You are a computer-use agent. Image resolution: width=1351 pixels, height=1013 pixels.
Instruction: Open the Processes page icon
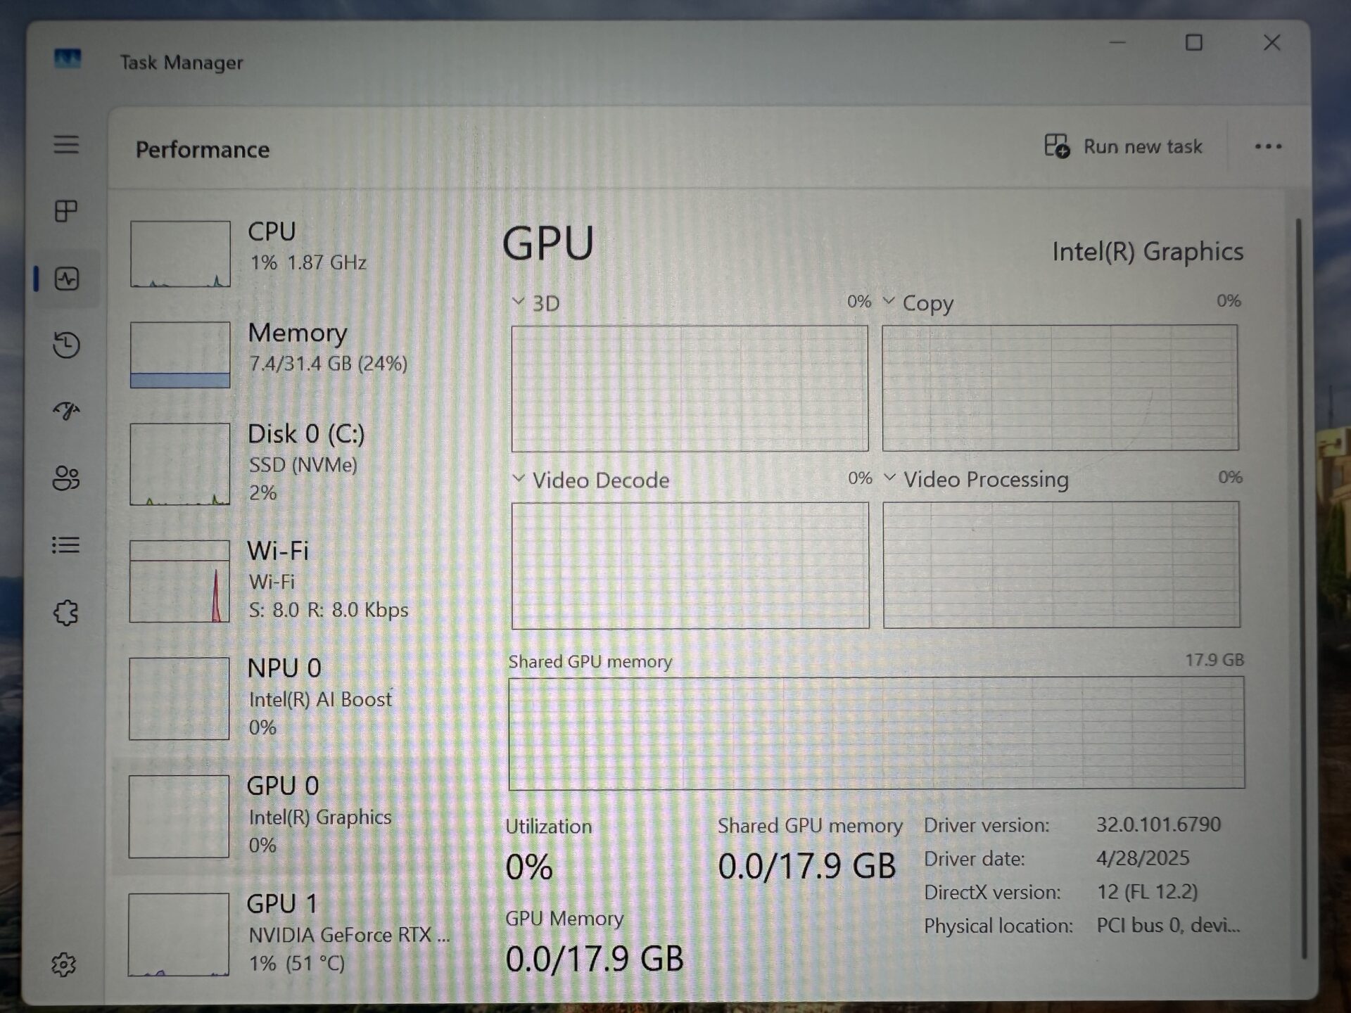[x=66, y=211]
